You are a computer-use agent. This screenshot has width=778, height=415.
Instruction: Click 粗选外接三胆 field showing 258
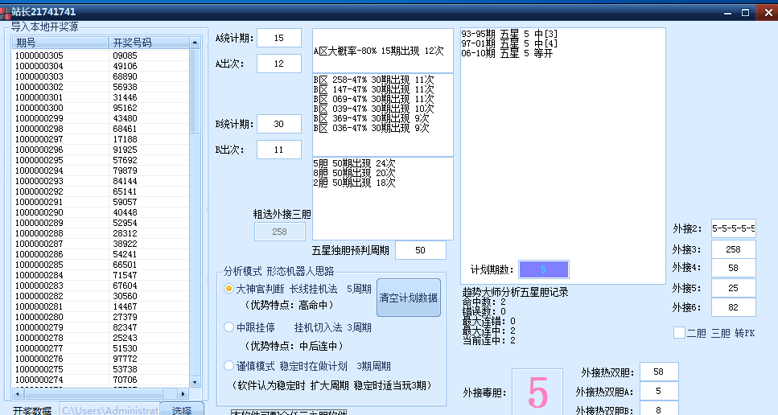pyautogui.click(x=279, y=232)
